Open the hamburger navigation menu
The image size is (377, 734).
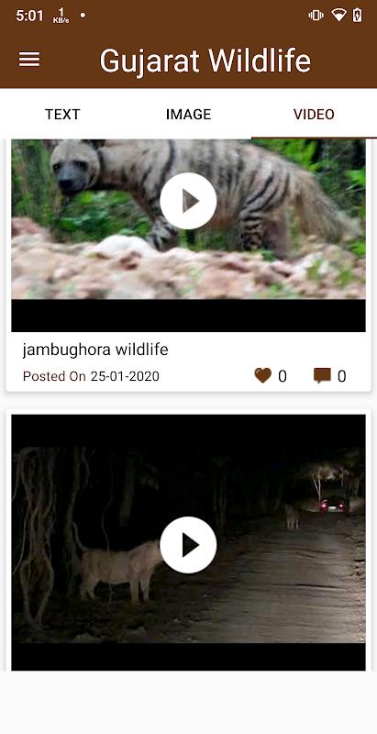click(x=29, y=60)
